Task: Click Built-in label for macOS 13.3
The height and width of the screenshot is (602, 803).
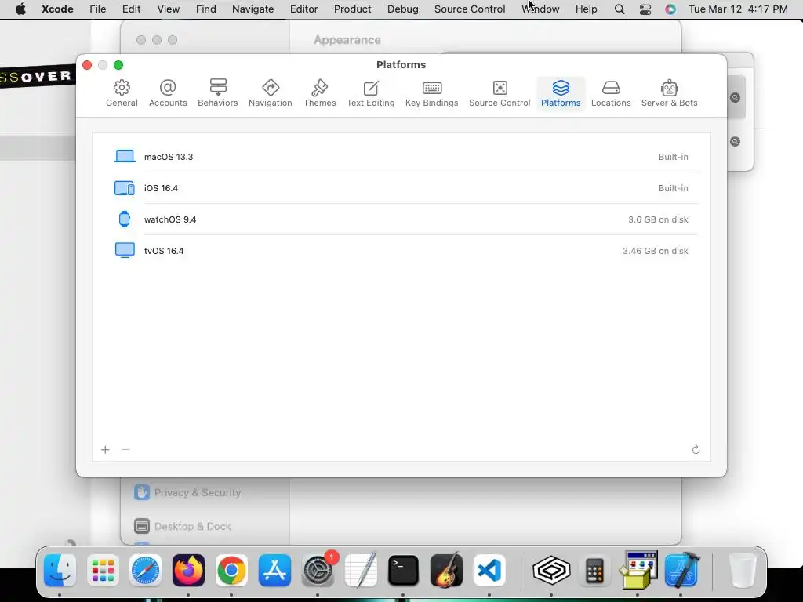Action: [x=673, y=157]
